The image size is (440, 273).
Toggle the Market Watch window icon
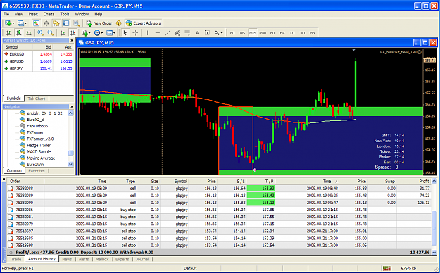(x=36, y=23)
